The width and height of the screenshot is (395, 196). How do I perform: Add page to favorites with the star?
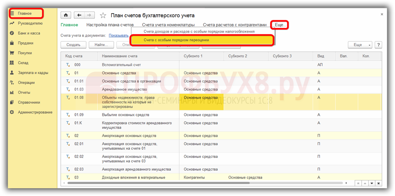pos(103,16)
